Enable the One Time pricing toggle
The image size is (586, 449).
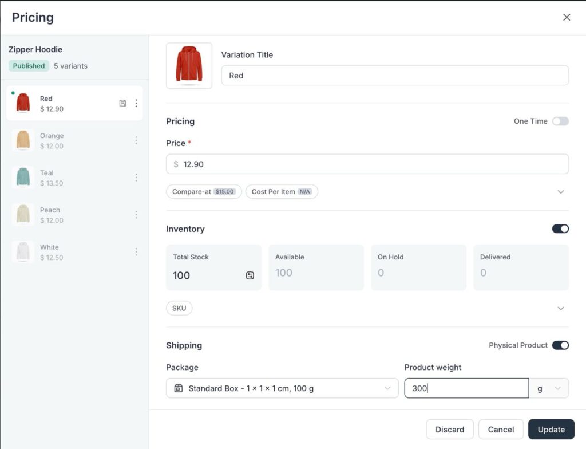pos(560,121)
